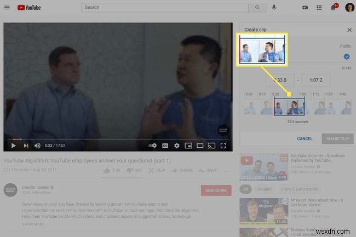The height and width of the screenshot is (237, 356).
Task: Share the video
Action: point(182,170)
